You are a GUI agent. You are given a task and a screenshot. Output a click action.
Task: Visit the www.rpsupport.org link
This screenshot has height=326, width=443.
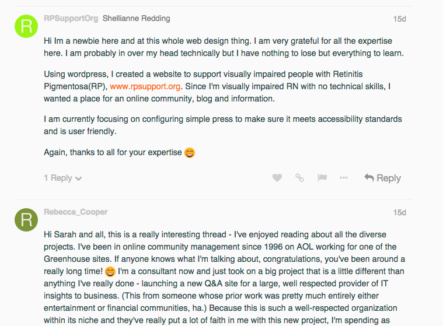coord(145,86)
